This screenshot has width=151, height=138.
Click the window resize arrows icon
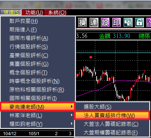128,23
